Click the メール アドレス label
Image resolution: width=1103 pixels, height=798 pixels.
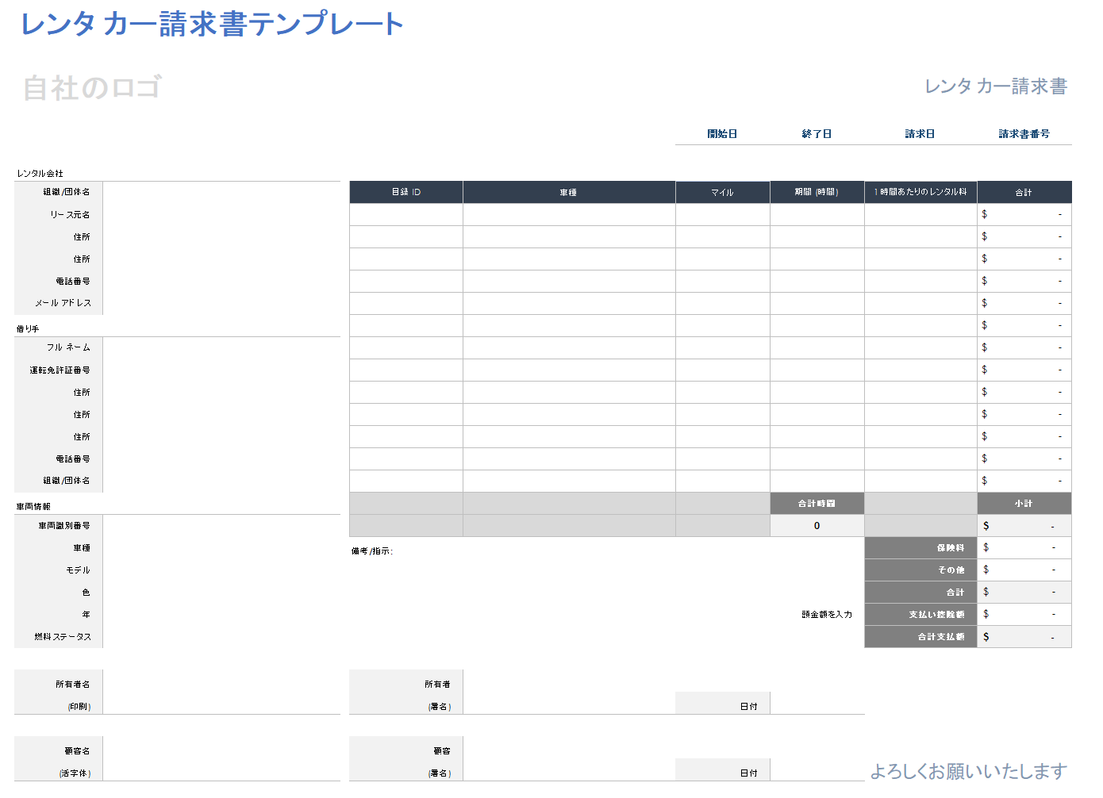coord(63,303)
